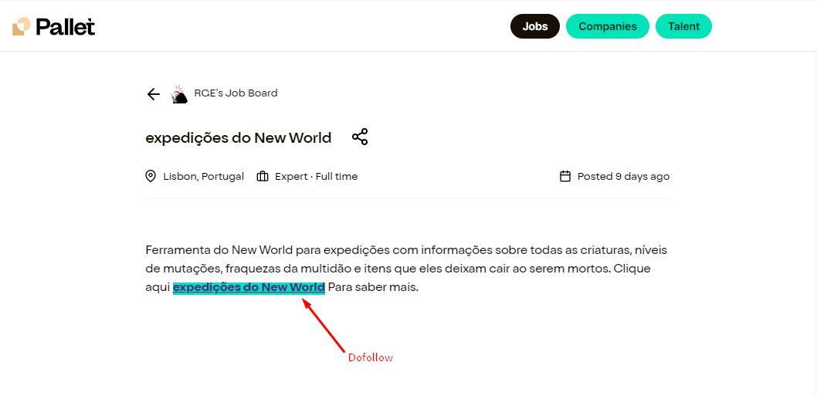Open the Pallet logo home link
The image size is (817, 396).
pyautogui.click(x=53, y=26)
